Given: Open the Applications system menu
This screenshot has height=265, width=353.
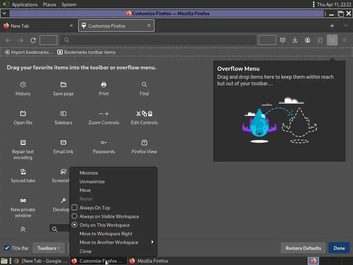Looking at the screenshot, I should coord(25,4).
